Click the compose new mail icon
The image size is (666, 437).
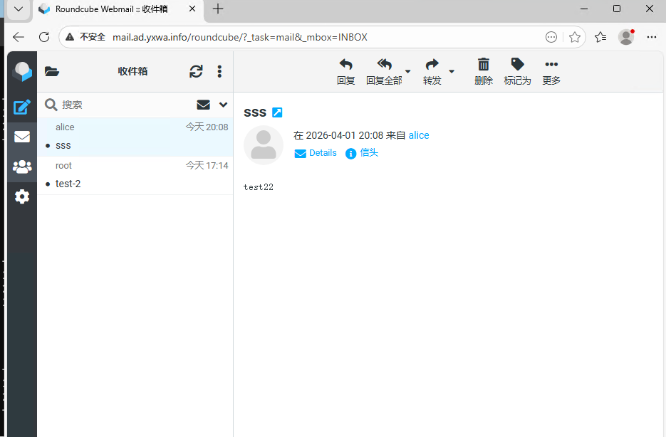tap(22, 107)
